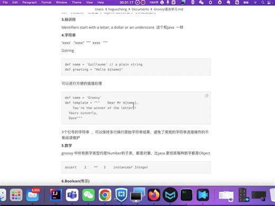Click the microphone icon in the menu bar
Viewport: 275px width, 206px height.
[x=168, y=3]
